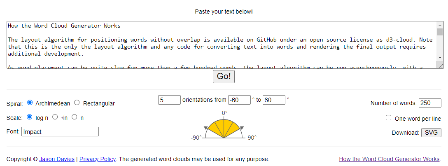Click the left angle handle triangle
448x166 pixels.
206,128
